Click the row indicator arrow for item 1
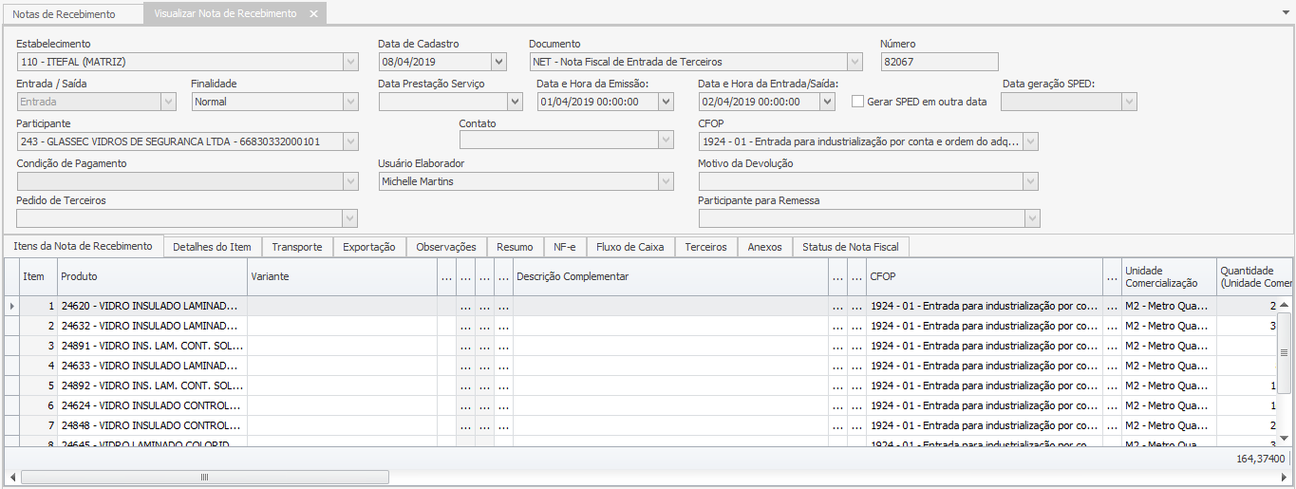The height and width of the screenshot is (489, 1296). (x=11, y=306)
